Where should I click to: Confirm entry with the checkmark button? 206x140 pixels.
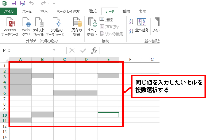tap(83, 51)
